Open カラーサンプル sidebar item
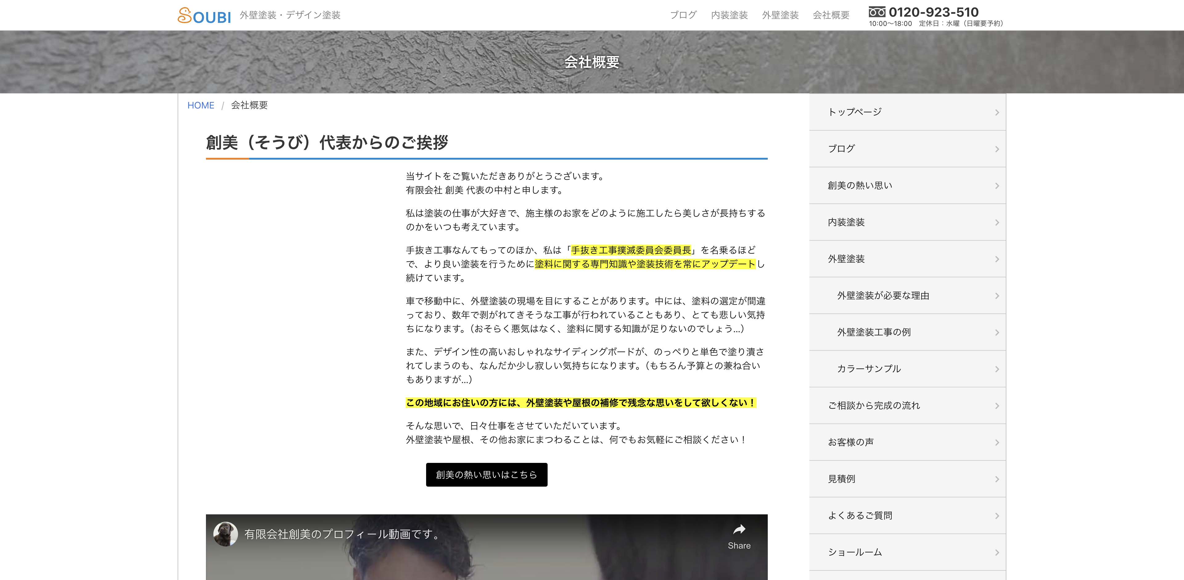 [907, 369]
